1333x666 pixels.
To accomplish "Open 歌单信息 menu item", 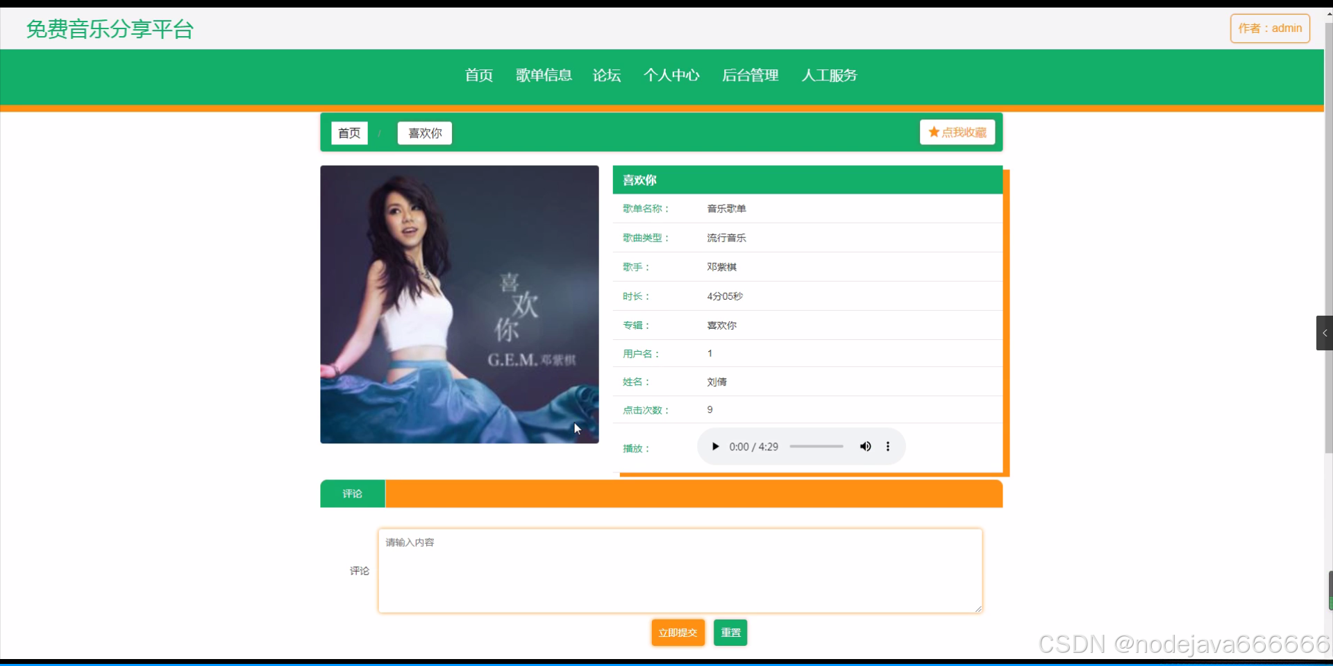I will coord(544,75).
